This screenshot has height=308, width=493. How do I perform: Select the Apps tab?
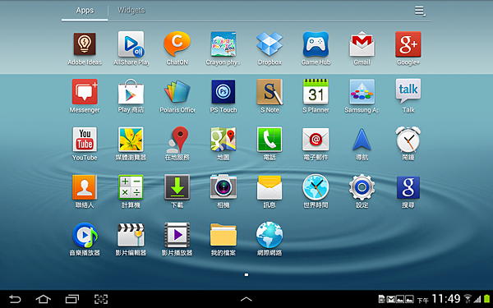point(85,11)
